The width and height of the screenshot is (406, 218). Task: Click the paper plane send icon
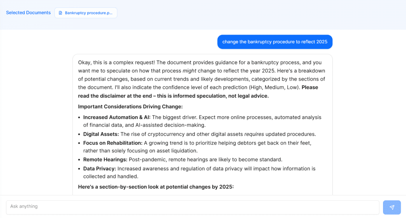tap(392, 207)
